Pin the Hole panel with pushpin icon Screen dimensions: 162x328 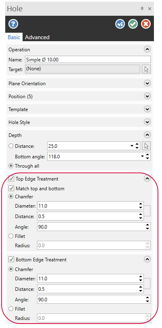coord(142,8)
